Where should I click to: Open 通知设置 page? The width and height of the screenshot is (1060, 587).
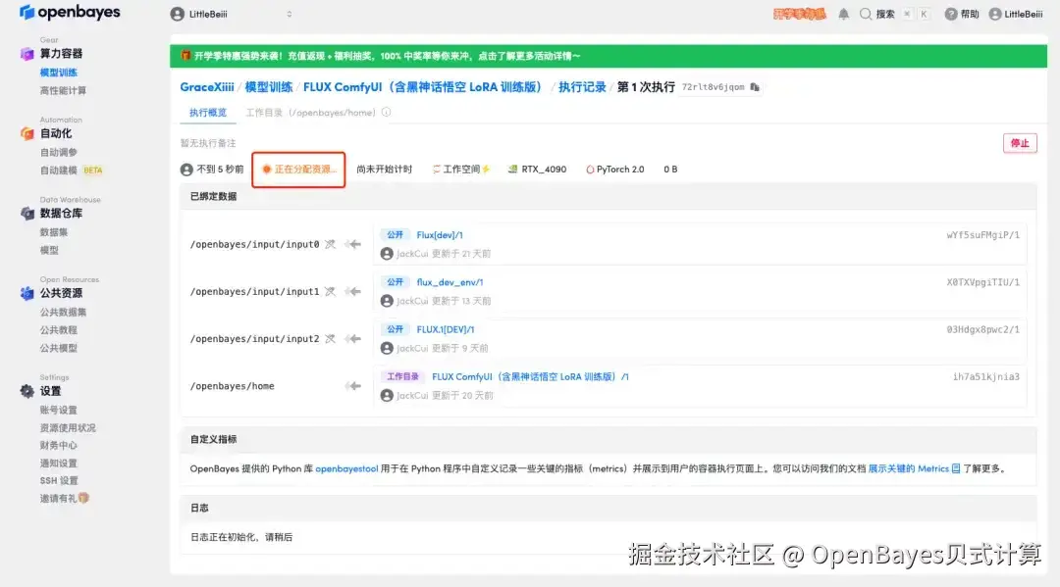[x=58, y=463]
